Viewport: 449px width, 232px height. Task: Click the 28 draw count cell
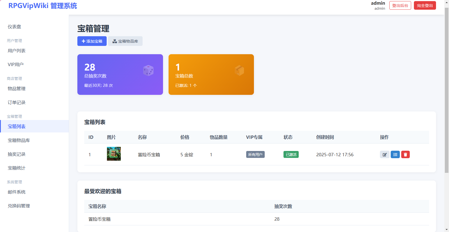(x=277, y=219)
